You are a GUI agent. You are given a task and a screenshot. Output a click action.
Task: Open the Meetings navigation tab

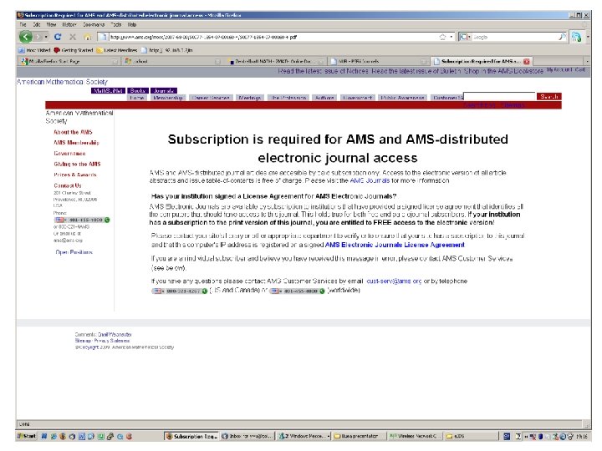click(249, 98)
